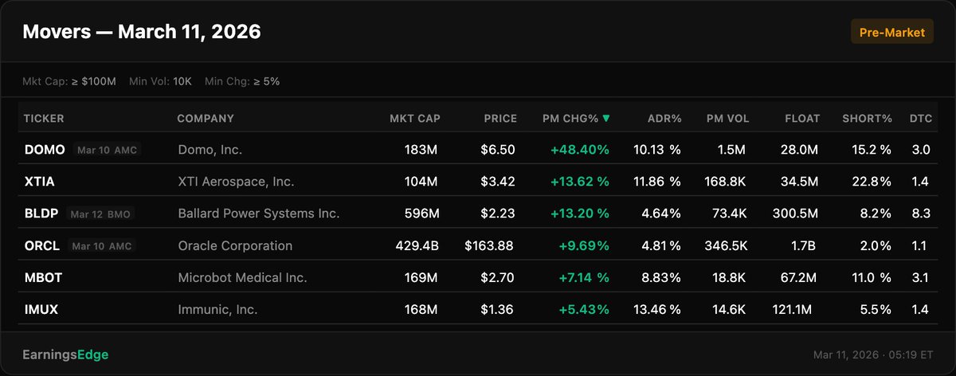Image resolution: width=956 pixels, height=376 pixels.
Task: Open XTI Aerospace, Inc. company name
Action: (x=236, y=182)
